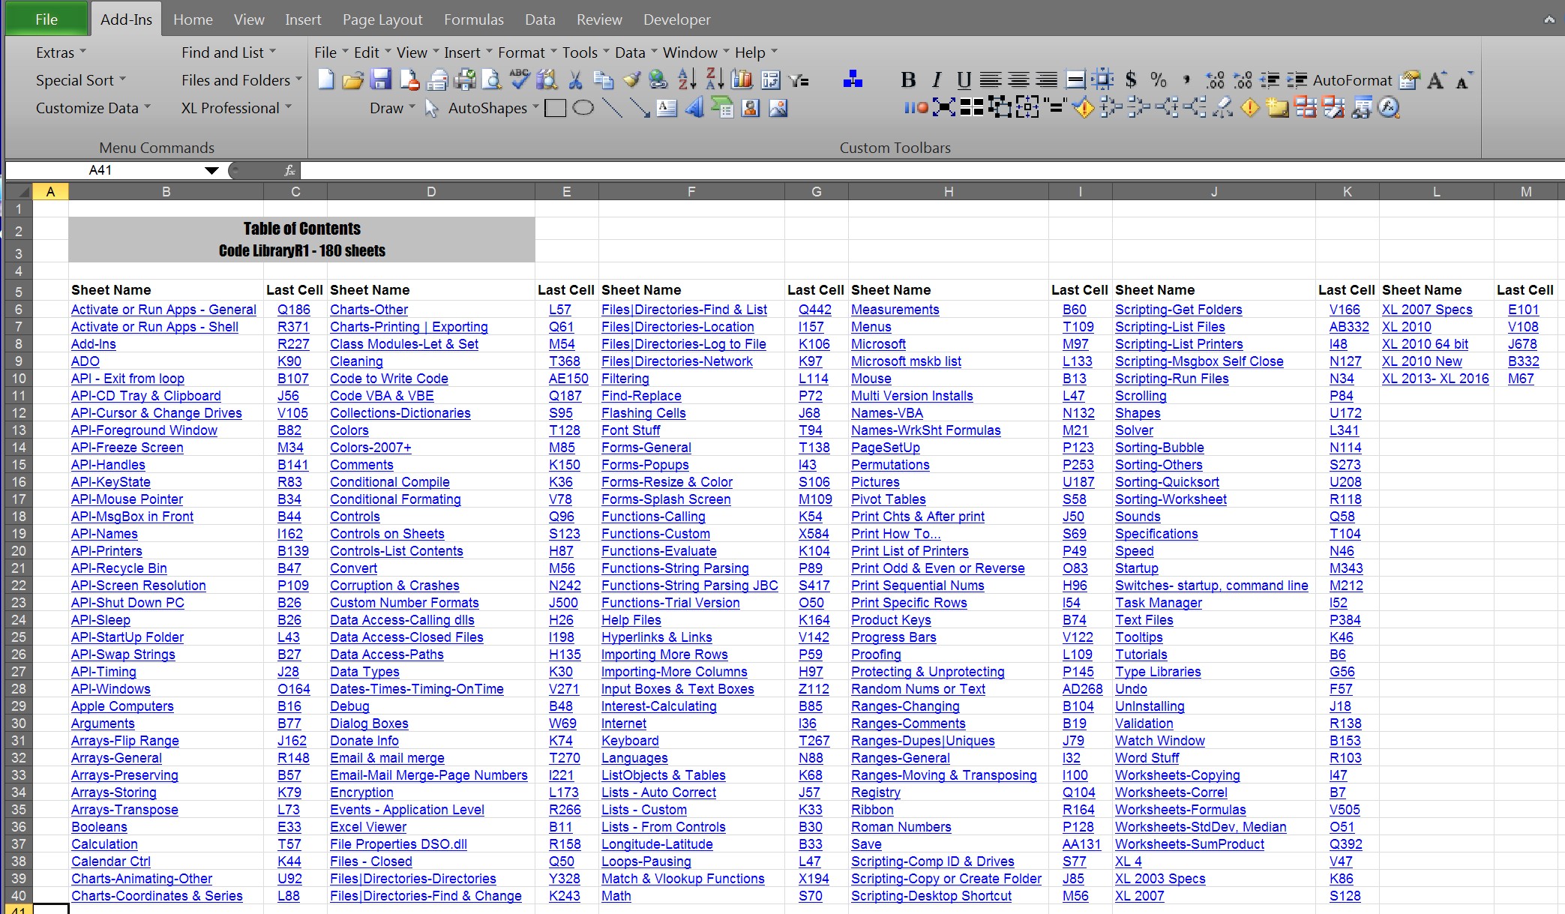The height and width of the screenshot is (914, 1565).
Task: Toggle Underline formatting
Action: pos(964,79)
